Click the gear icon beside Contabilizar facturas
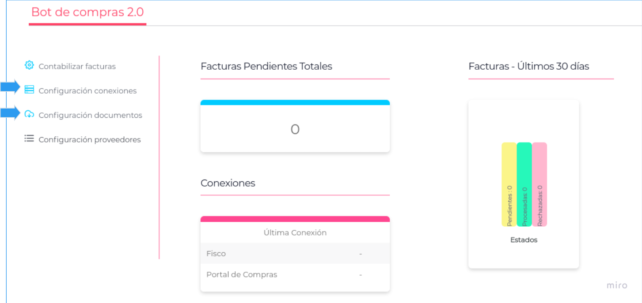The width and height of the screenshot is (642, 303). coord(29,65)
